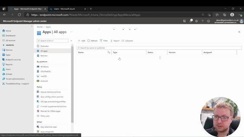
Task: Open Groups section
Action: click(x=7, y=74)
